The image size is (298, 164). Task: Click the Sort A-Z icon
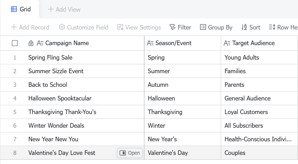pyautogui.click(x=244, y=27)
